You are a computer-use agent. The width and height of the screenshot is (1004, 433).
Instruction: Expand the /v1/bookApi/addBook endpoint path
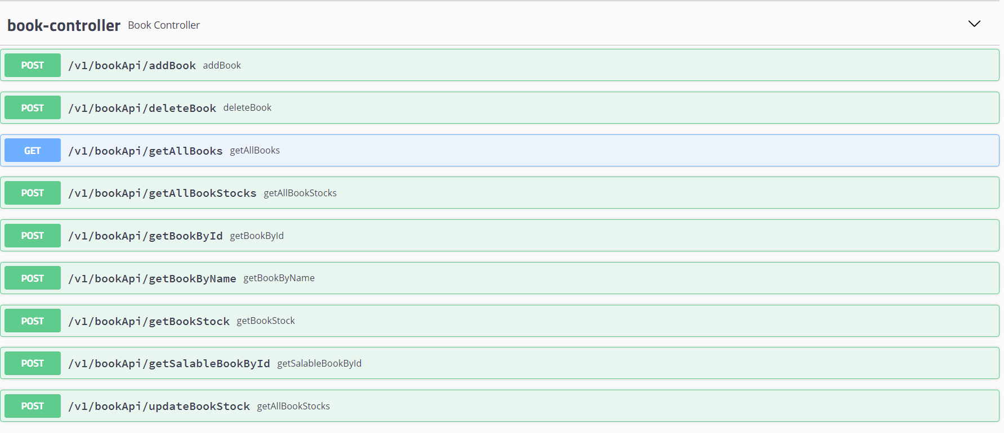(x=132, y=65)
